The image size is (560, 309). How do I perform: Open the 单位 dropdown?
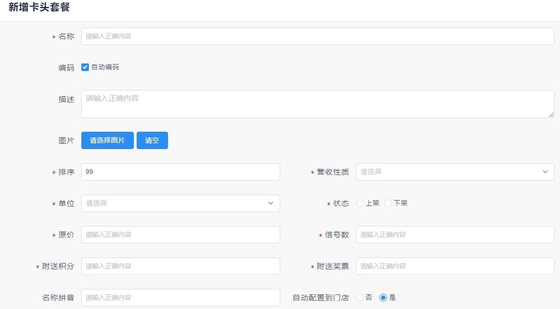pos(181,203)
